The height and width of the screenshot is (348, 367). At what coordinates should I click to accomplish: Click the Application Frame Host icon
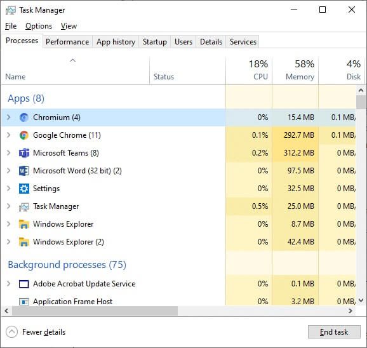(x=24, y=302)
